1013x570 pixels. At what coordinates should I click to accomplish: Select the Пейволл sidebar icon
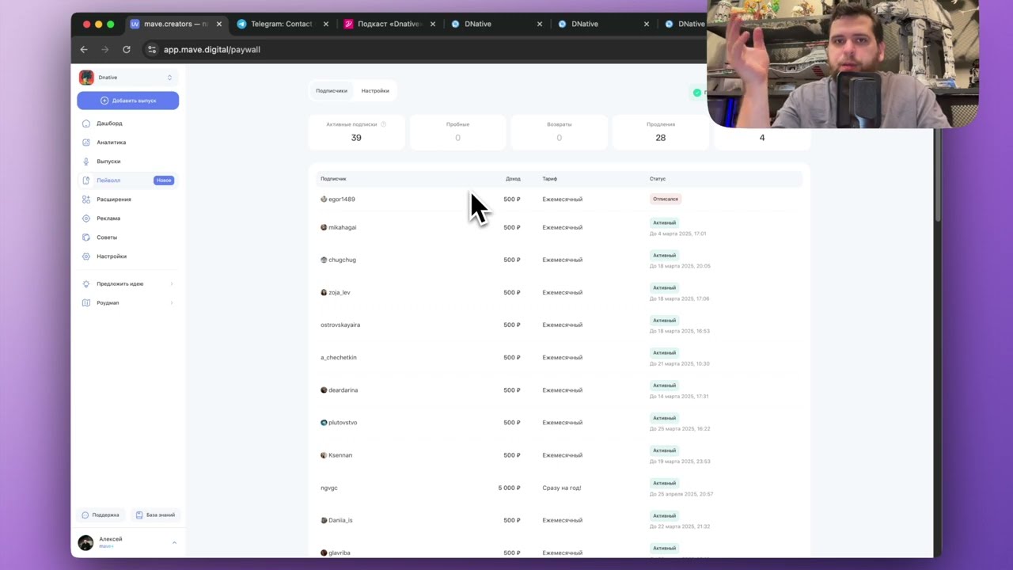pos(86,180)
